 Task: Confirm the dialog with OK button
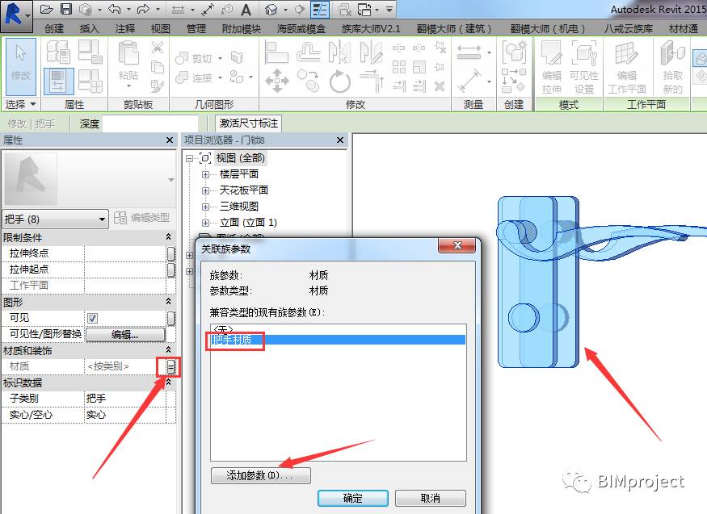[x=352, y=498]
